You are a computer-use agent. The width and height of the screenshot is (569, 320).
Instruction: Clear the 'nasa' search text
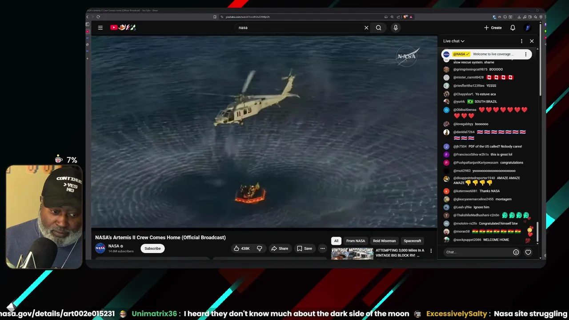[366, 28]
